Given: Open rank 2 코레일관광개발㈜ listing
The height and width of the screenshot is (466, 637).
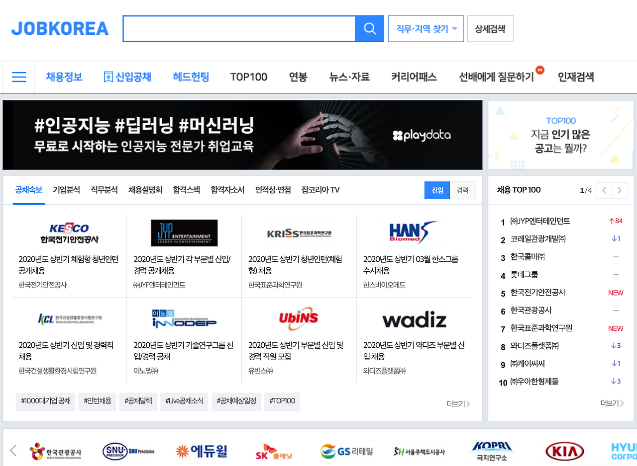Looking at the screenshot, I should pos(538,239).
